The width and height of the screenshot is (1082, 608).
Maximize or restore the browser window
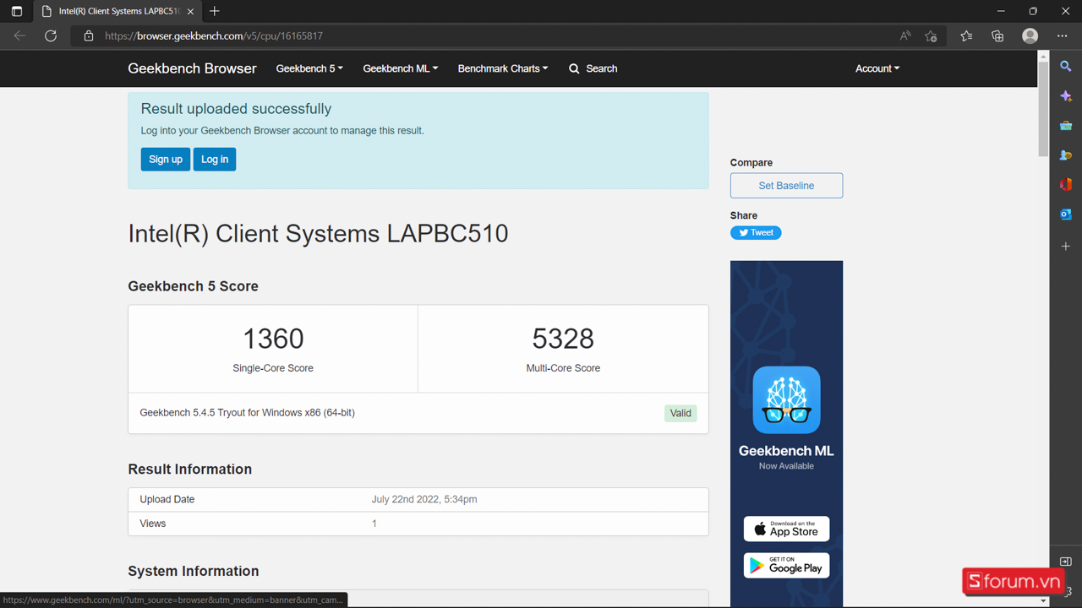coord(1033,11)
